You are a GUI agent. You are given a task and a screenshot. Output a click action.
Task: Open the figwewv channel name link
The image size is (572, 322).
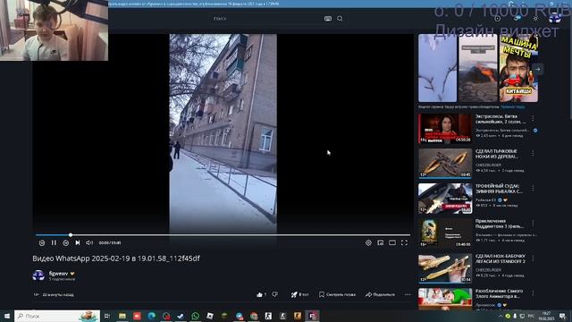58,273
